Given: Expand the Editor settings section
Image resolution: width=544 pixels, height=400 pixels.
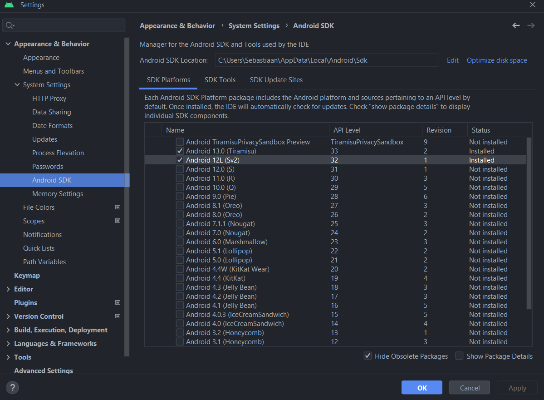Looking at the screenshot, I should (8, 289).
